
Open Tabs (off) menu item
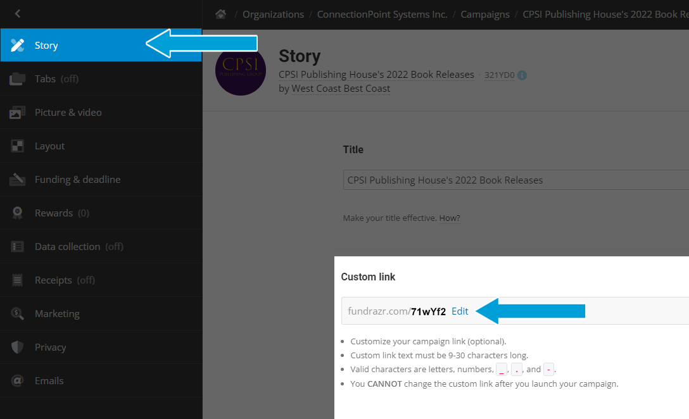pyautogui.click(x=101, y=79)
